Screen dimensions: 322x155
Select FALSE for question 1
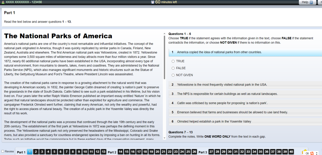[x=173, y=68]
